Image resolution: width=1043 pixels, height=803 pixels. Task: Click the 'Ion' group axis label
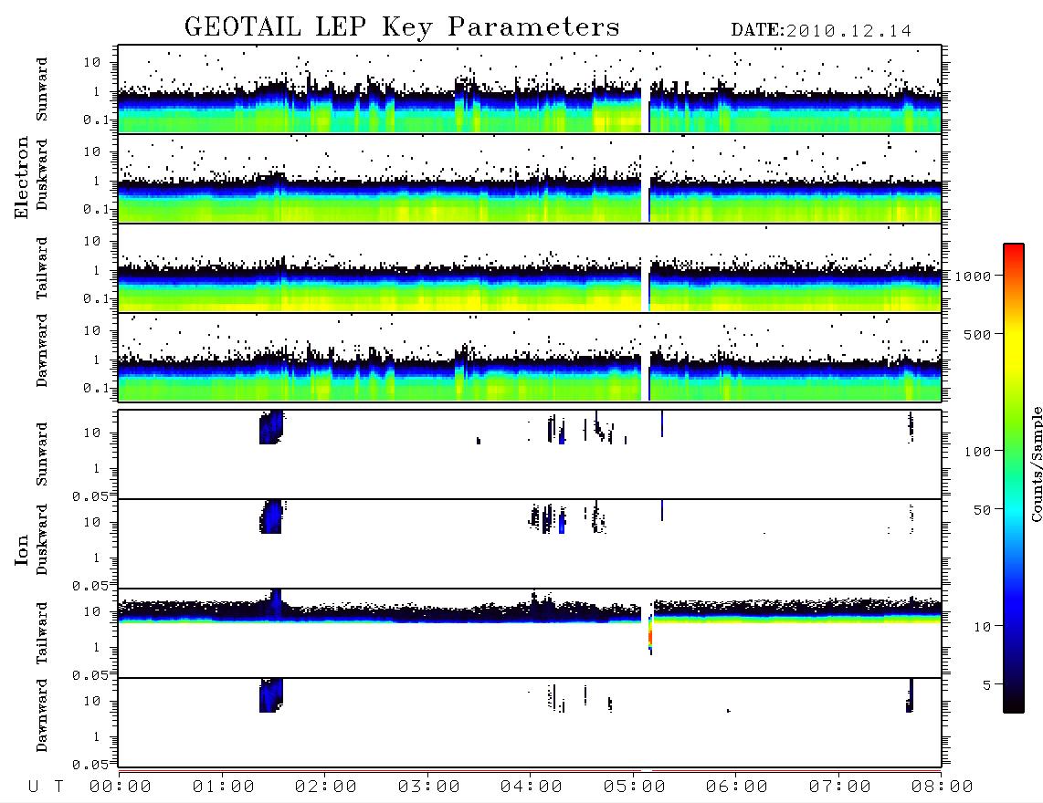(x=22, y=549)
